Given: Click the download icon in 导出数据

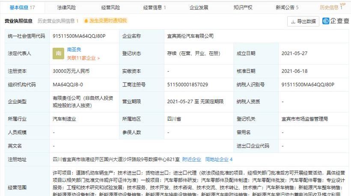Looking at the screenshot, I should click(294, 21).
